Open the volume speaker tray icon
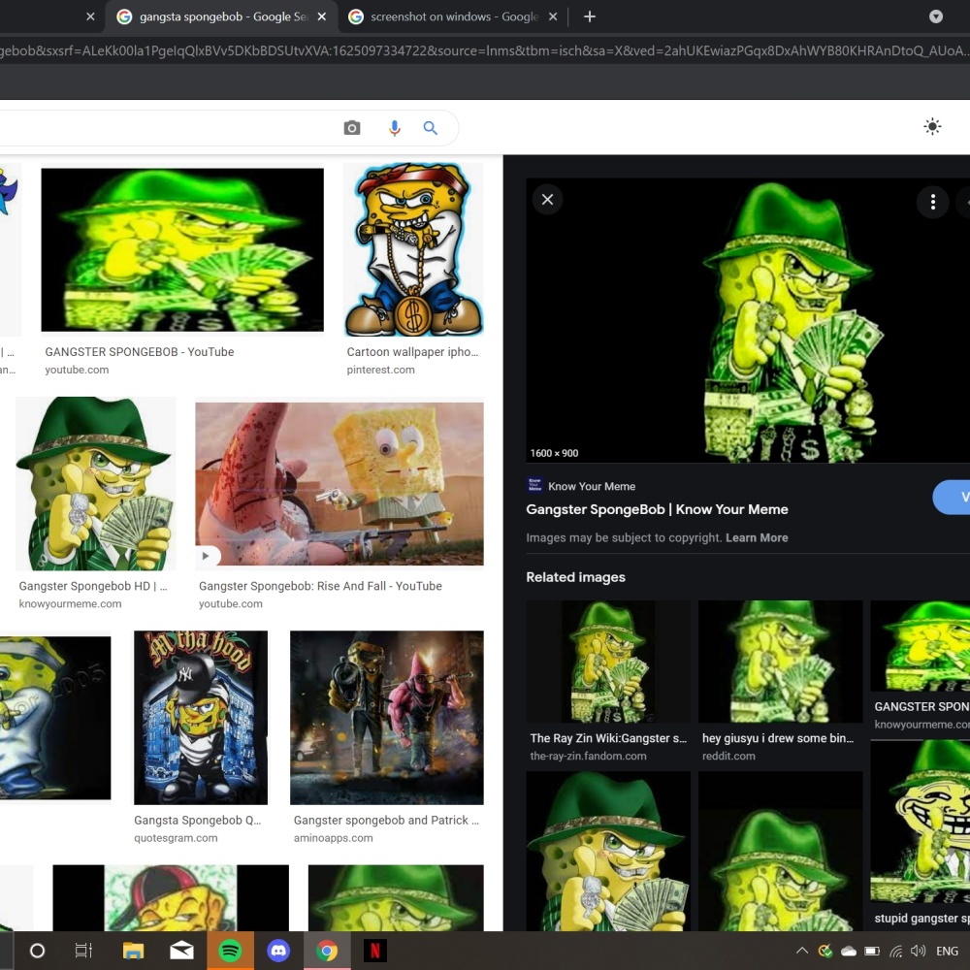The image size is (970, 970). (919, 951)
